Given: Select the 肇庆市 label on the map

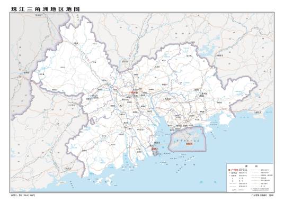Looking at the screenshot, I should pos(94,96).
